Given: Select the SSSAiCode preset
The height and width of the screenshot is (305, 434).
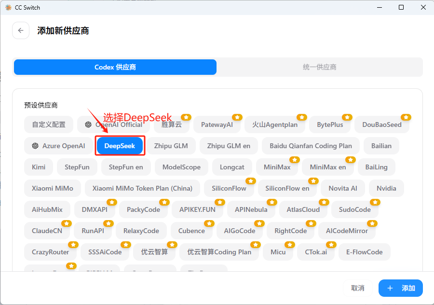Looking at the screenshot, I should 105,252.
